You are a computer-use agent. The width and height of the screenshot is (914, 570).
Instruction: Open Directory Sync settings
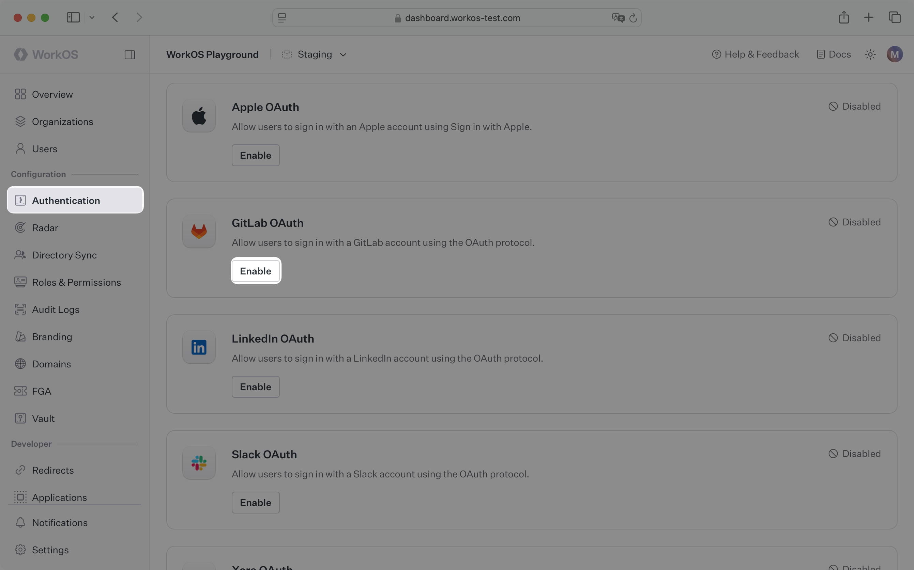(64, 255)
